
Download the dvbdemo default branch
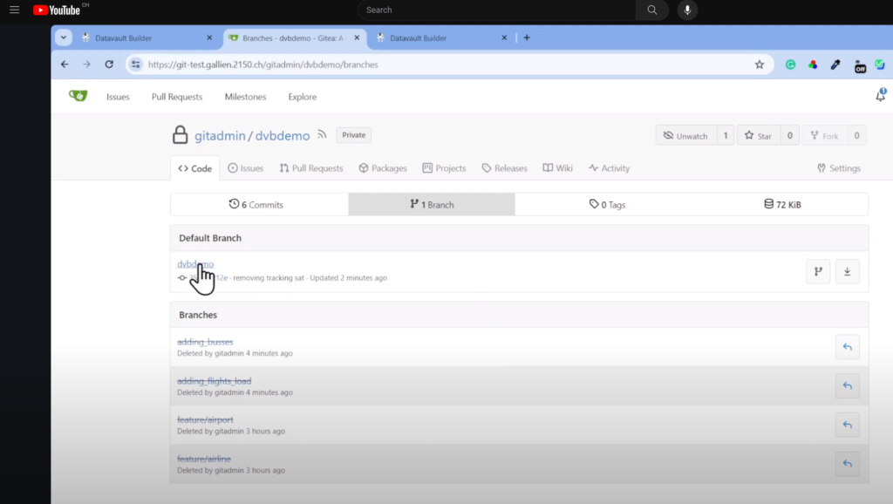click(x=847, y=271)
